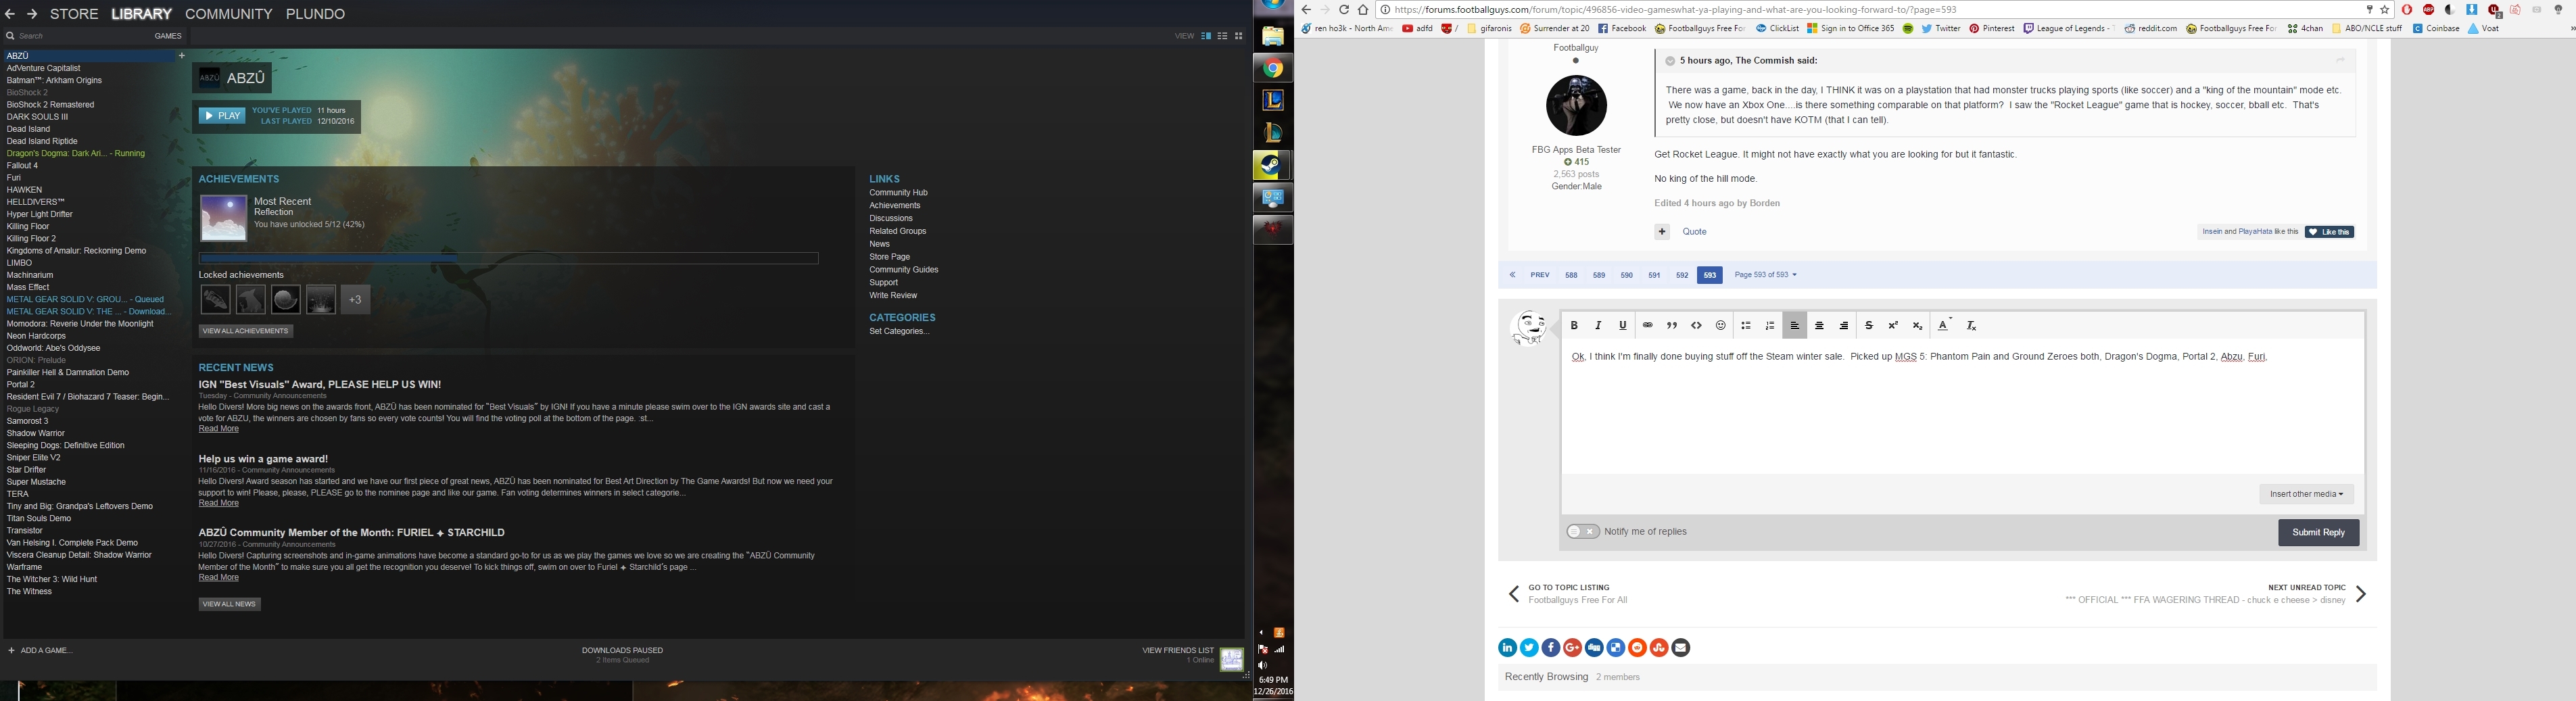This screenshot has height=701, width=2576.
Task: Open the PLUNDO profile tab
Action: [316, 14]
